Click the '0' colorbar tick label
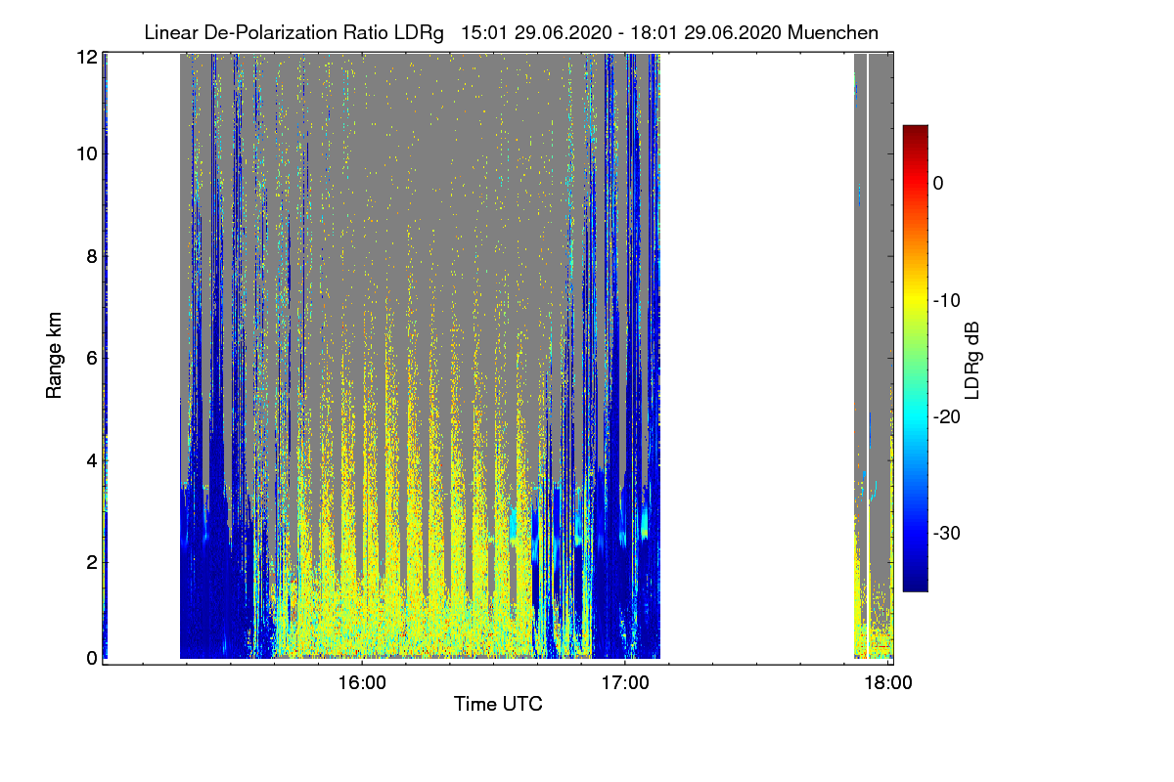Screen dimensions: 1174x782 938,184
